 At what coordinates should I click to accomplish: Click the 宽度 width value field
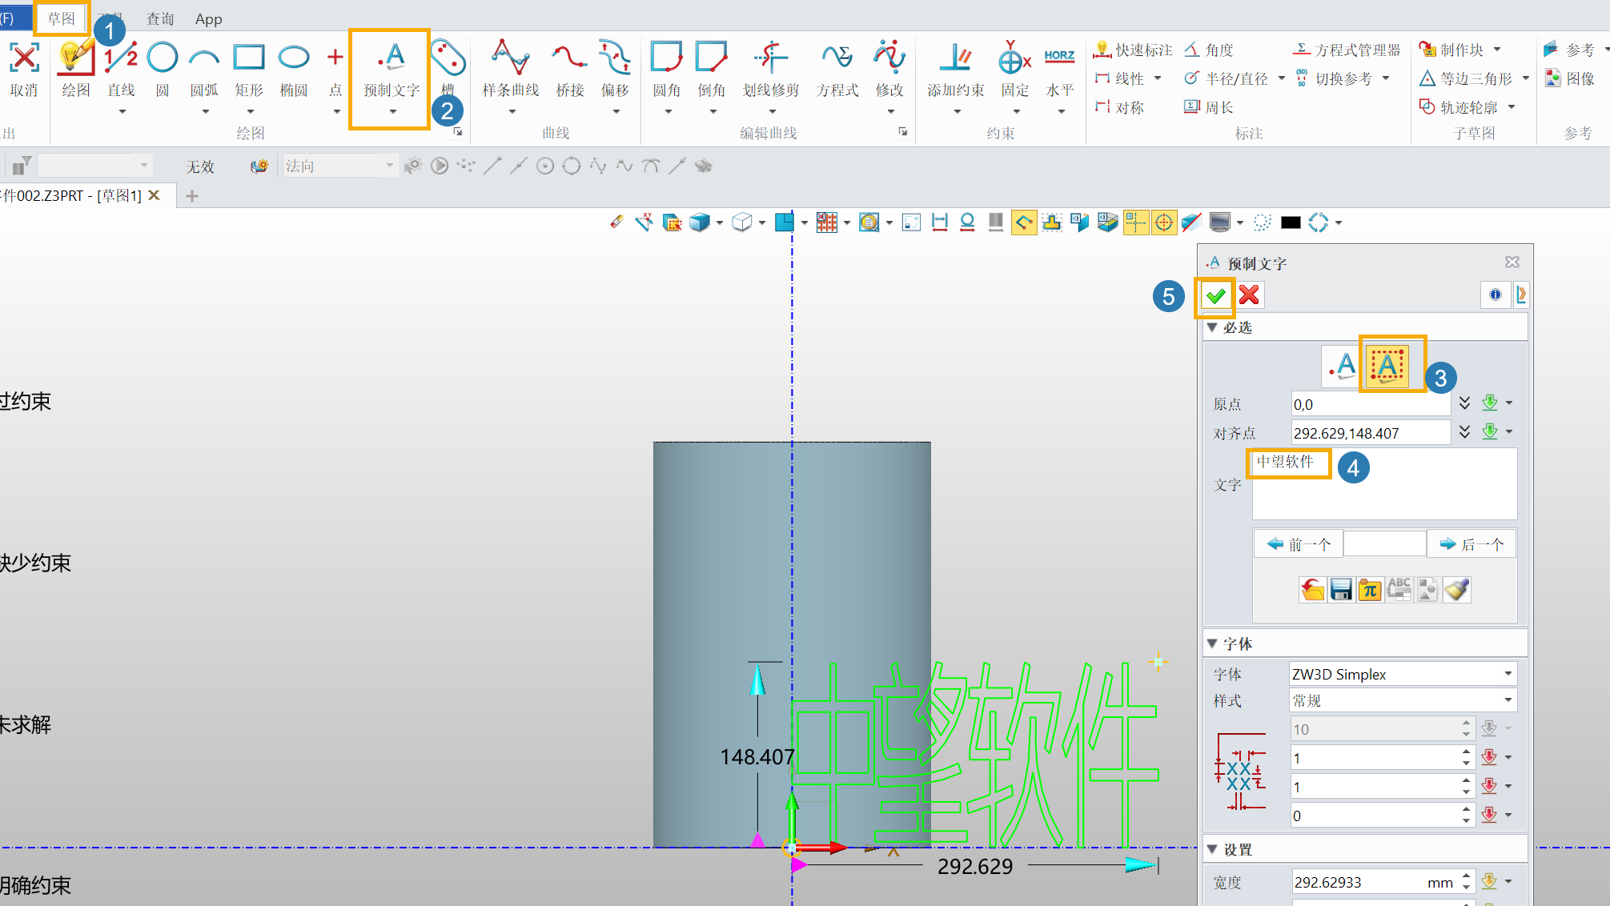coord(1375,882)
